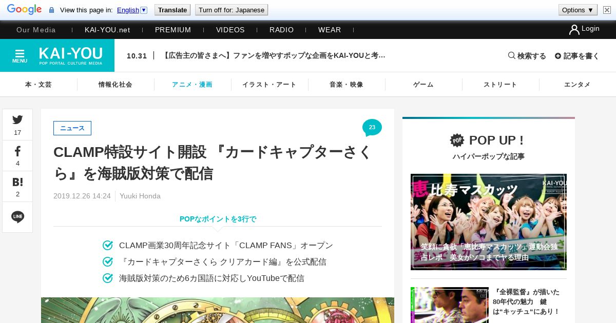Click the CLAMP特設サイト開設 article headline
Viewport: 616px width, 323px height.
click(213, 163)
